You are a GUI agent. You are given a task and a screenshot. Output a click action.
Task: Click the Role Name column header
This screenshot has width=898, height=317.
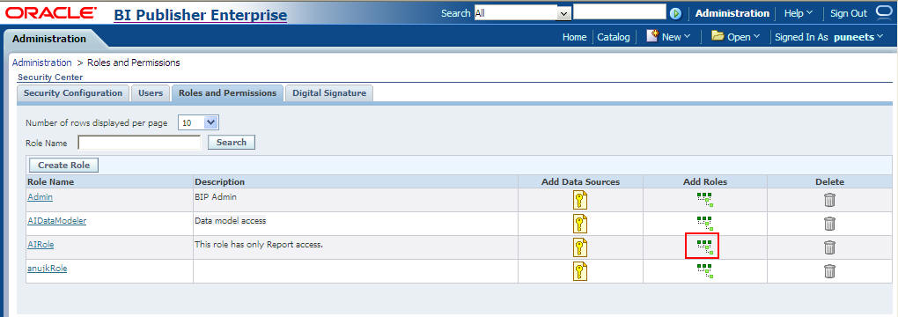(x=50, y=181)
